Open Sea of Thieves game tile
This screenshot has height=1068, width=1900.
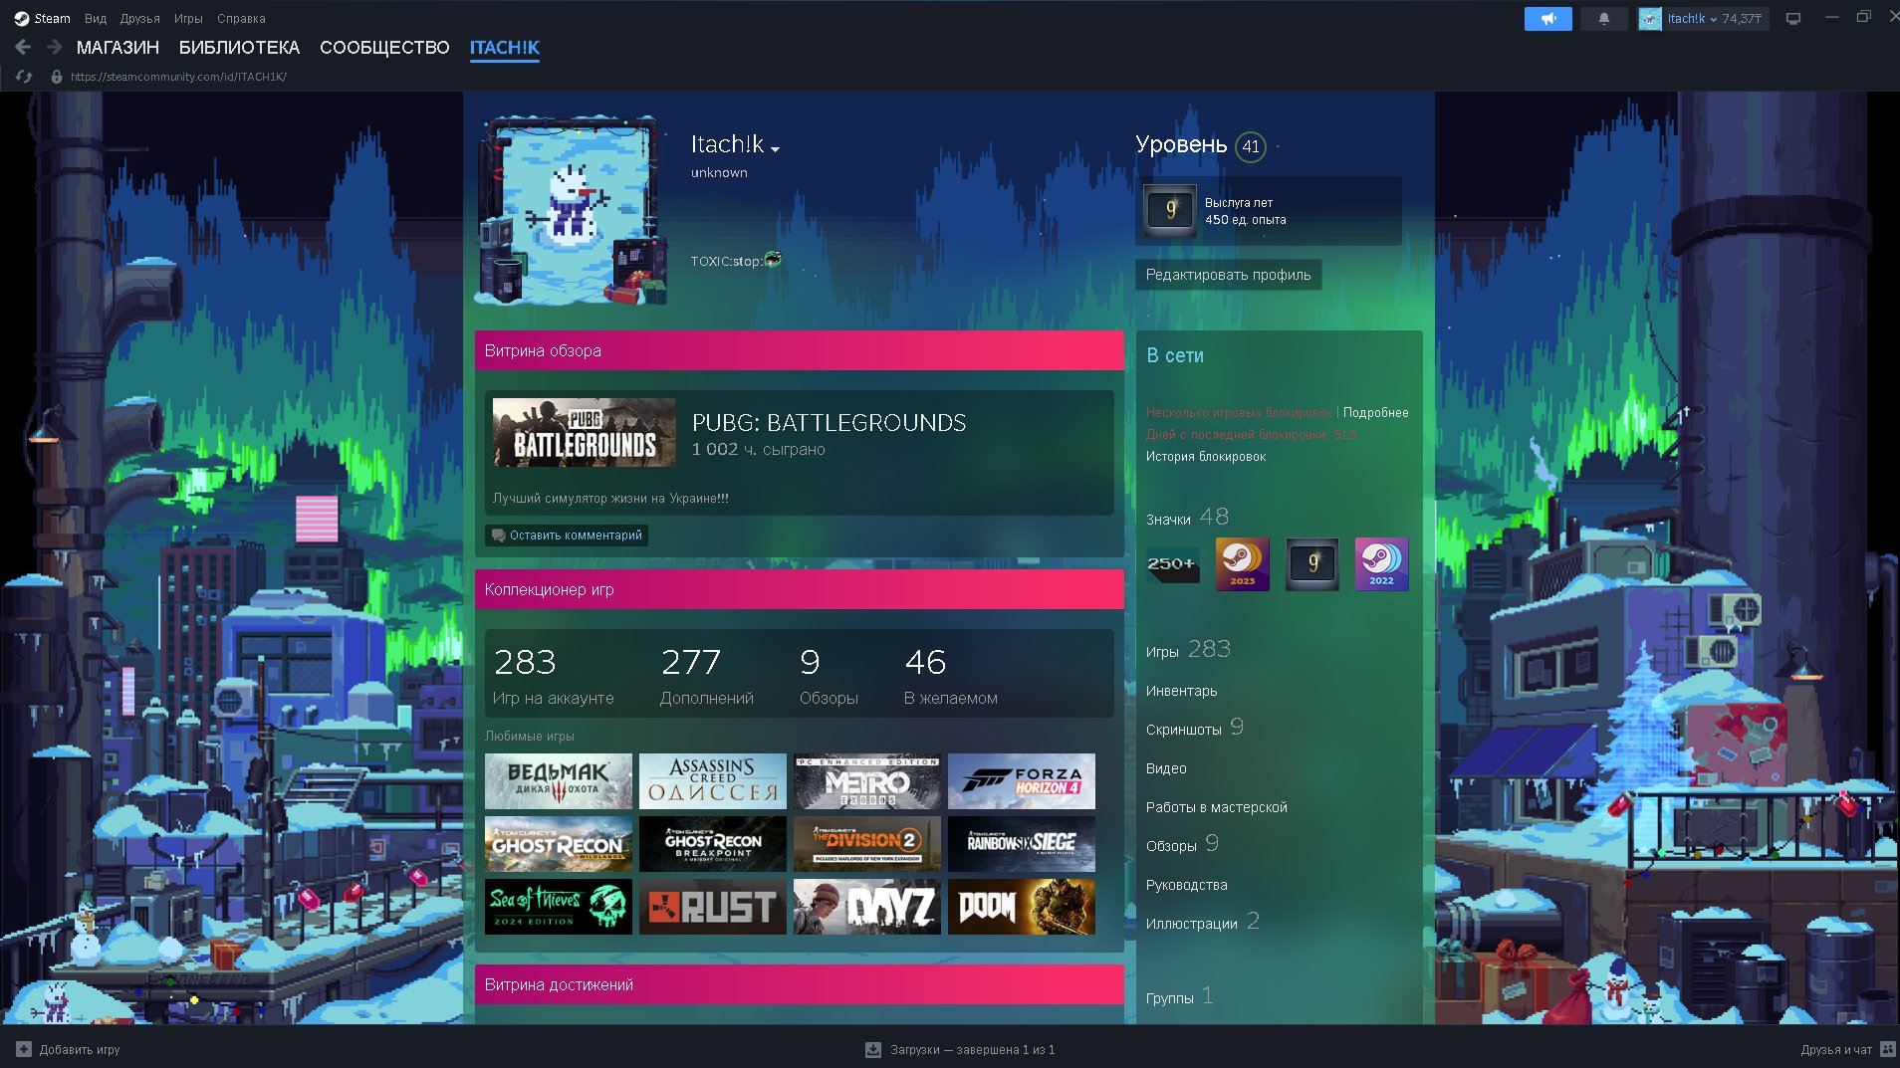pos(559,907)
